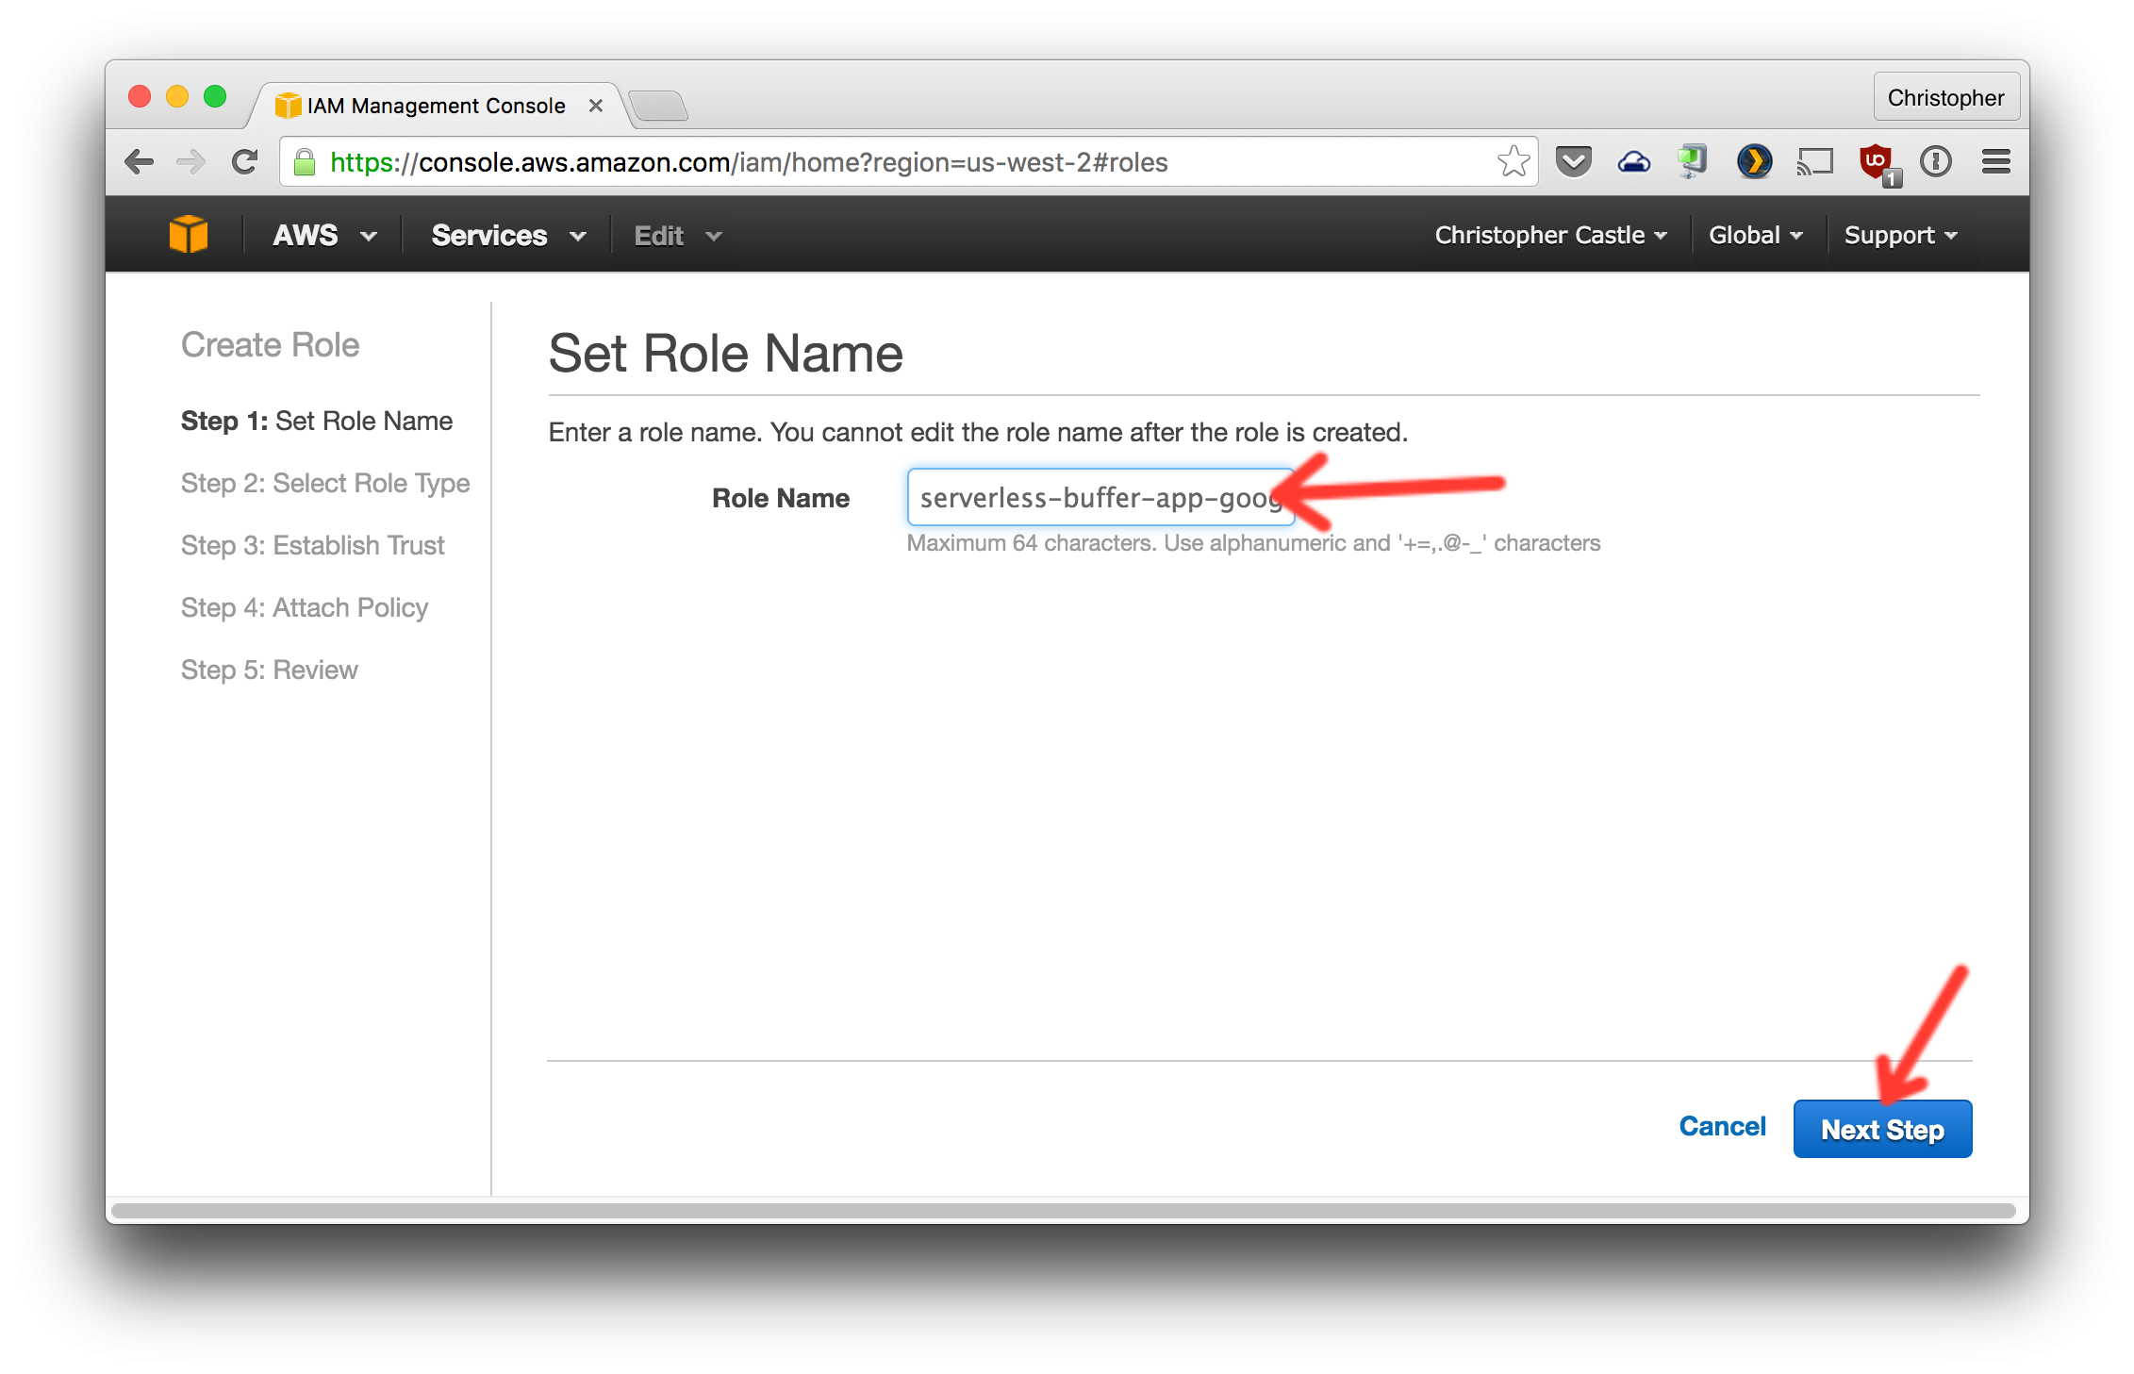Open the Support menu
The height and width of the screenshot is (1374, 2134).
click(1900, 235)
